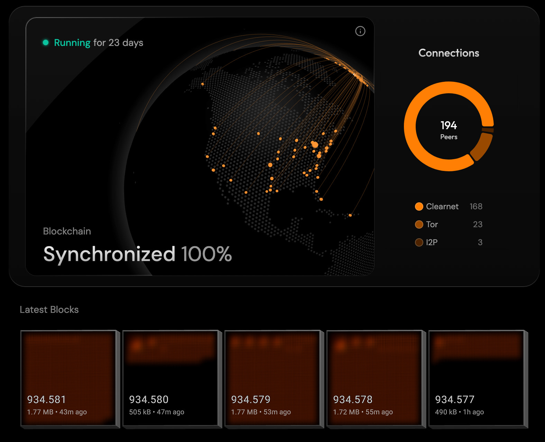Click the info icon on globe panel
Image resolution: width=545 pixels, height=442 pixels.
[x=360, y=31]
